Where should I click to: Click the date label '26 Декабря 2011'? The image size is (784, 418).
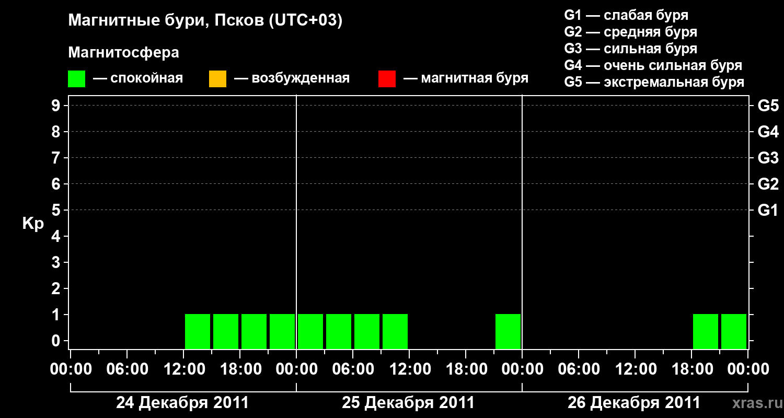(634, 403)
